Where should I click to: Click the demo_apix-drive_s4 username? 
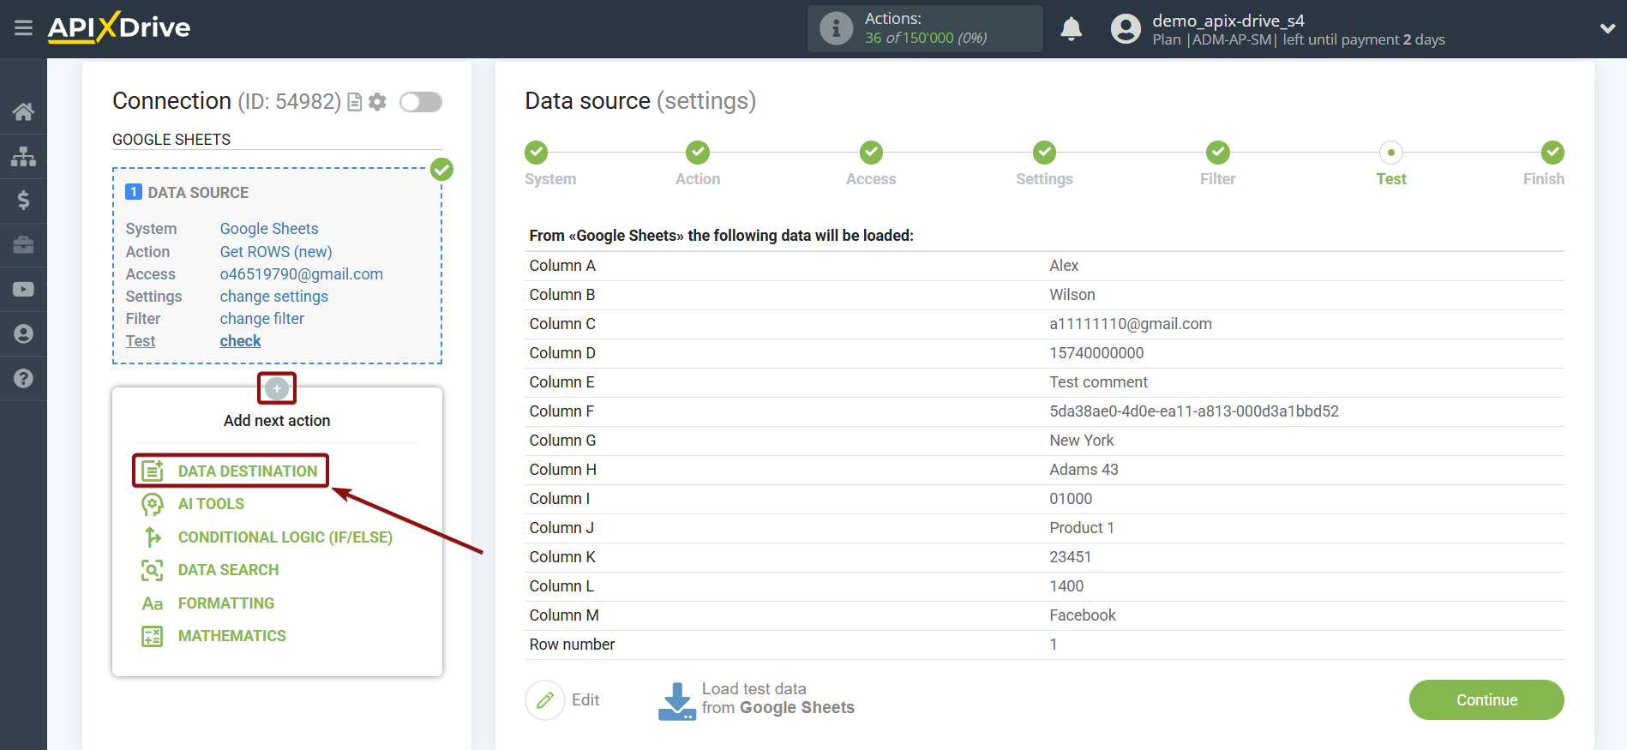tap(1228, 21)
